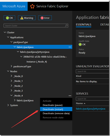Collapse the selected fabric:/packjava application node
This screenshot has width=110, height=136.
(15, 47)
